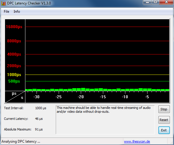Viewport: 174px width, 145px height.
Task: Click the -20 second mark on time axis
Action: [81, 97]
